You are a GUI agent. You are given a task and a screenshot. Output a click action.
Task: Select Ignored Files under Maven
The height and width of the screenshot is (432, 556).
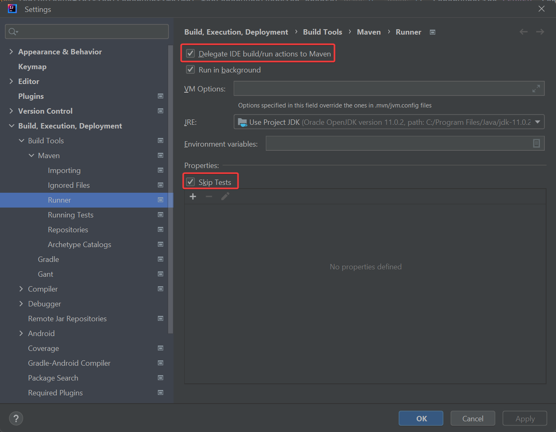[69, 185]
